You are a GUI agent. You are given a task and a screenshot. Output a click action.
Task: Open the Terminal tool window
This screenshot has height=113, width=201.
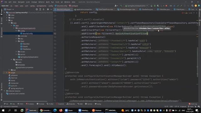point(40,104)
